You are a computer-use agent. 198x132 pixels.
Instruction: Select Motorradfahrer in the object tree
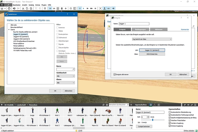[x=18, y=44]
